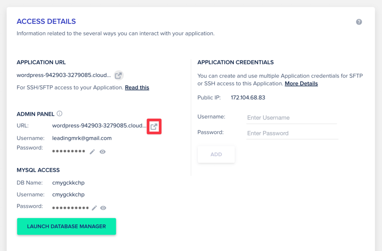The height and width of the screenshot is (251, 382).
Task: Launch Admin Panel URL external link icon
Action: (154, 126)
